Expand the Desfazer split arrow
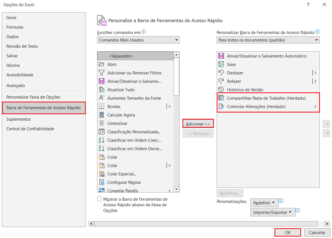Image resolution: width=332 pixels, height=238 pixels. click(x=315, y=73)
